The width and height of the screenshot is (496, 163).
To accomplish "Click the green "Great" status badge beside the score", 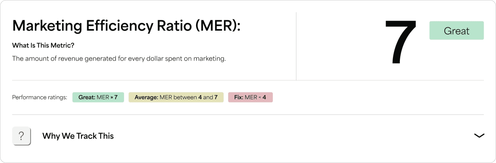I will click(456, 31).
